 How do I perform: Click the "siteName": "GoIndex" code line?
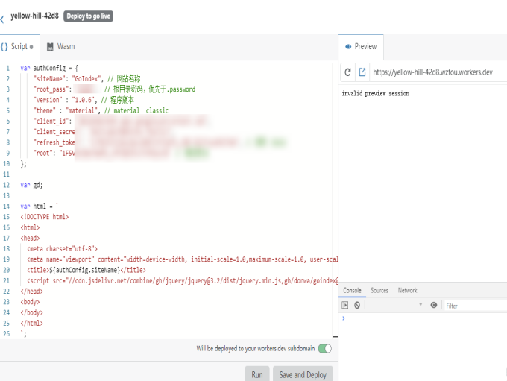tap(86, 78)
